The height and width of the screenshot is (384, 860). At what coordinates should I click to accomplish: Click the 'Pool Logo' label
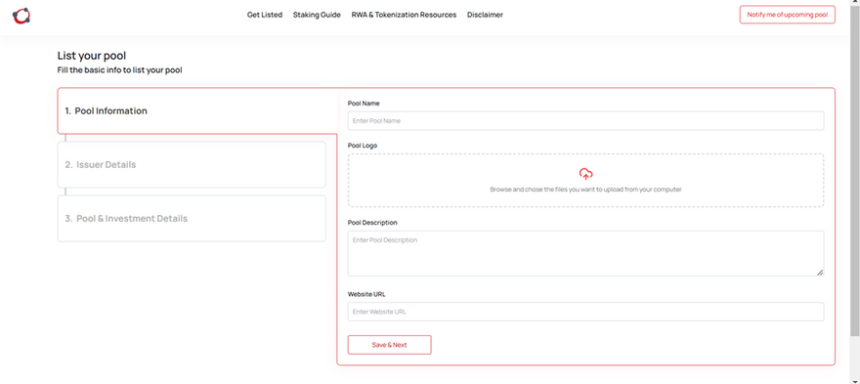coord(363,146)
